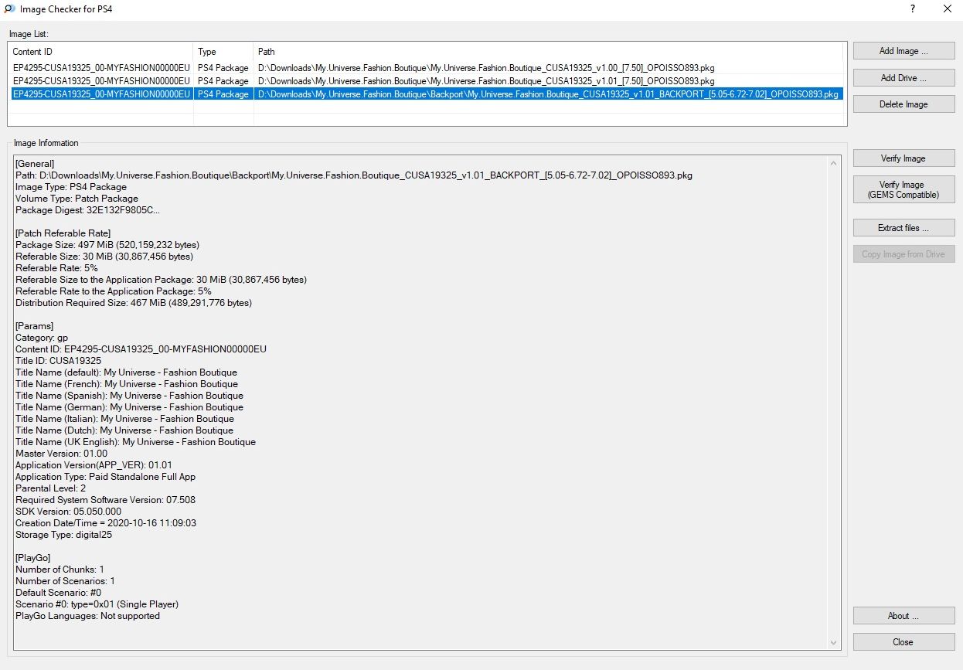963x670 pixels.
Task: Click the Referable Rate: 5% line
Action: pos(56,268)
